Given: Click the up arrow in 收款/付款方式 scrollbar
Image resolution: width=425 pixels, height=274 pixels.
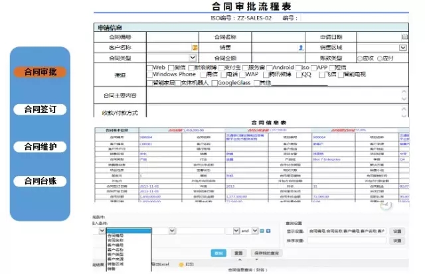Looking at the screenshot, I should tap(404, 109).
